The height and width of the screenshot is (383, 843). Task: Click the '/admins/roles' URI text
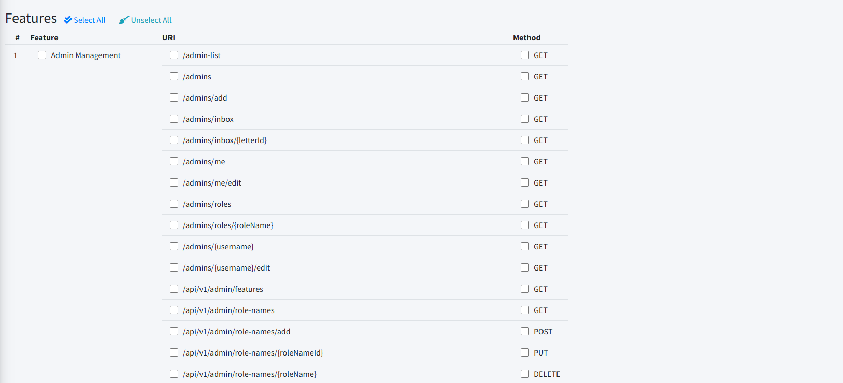pos(207,204)
